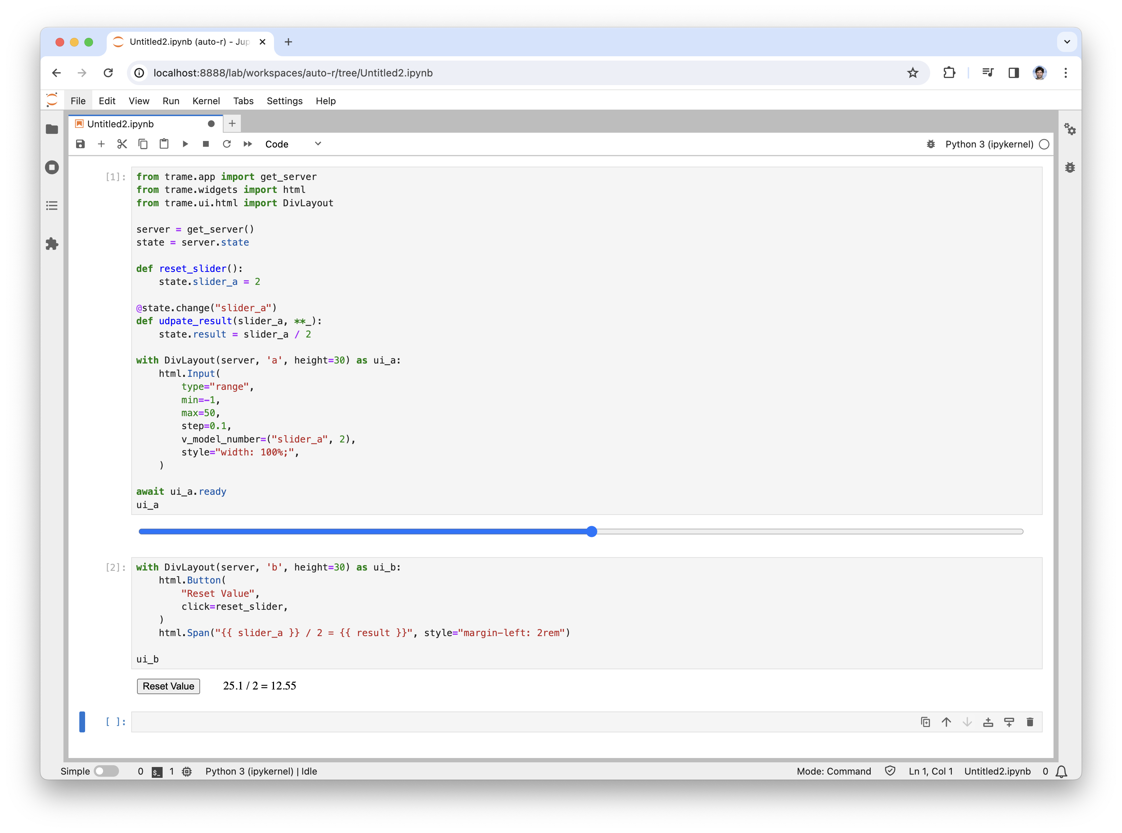Go back with browser back arrow

[57, 73]
